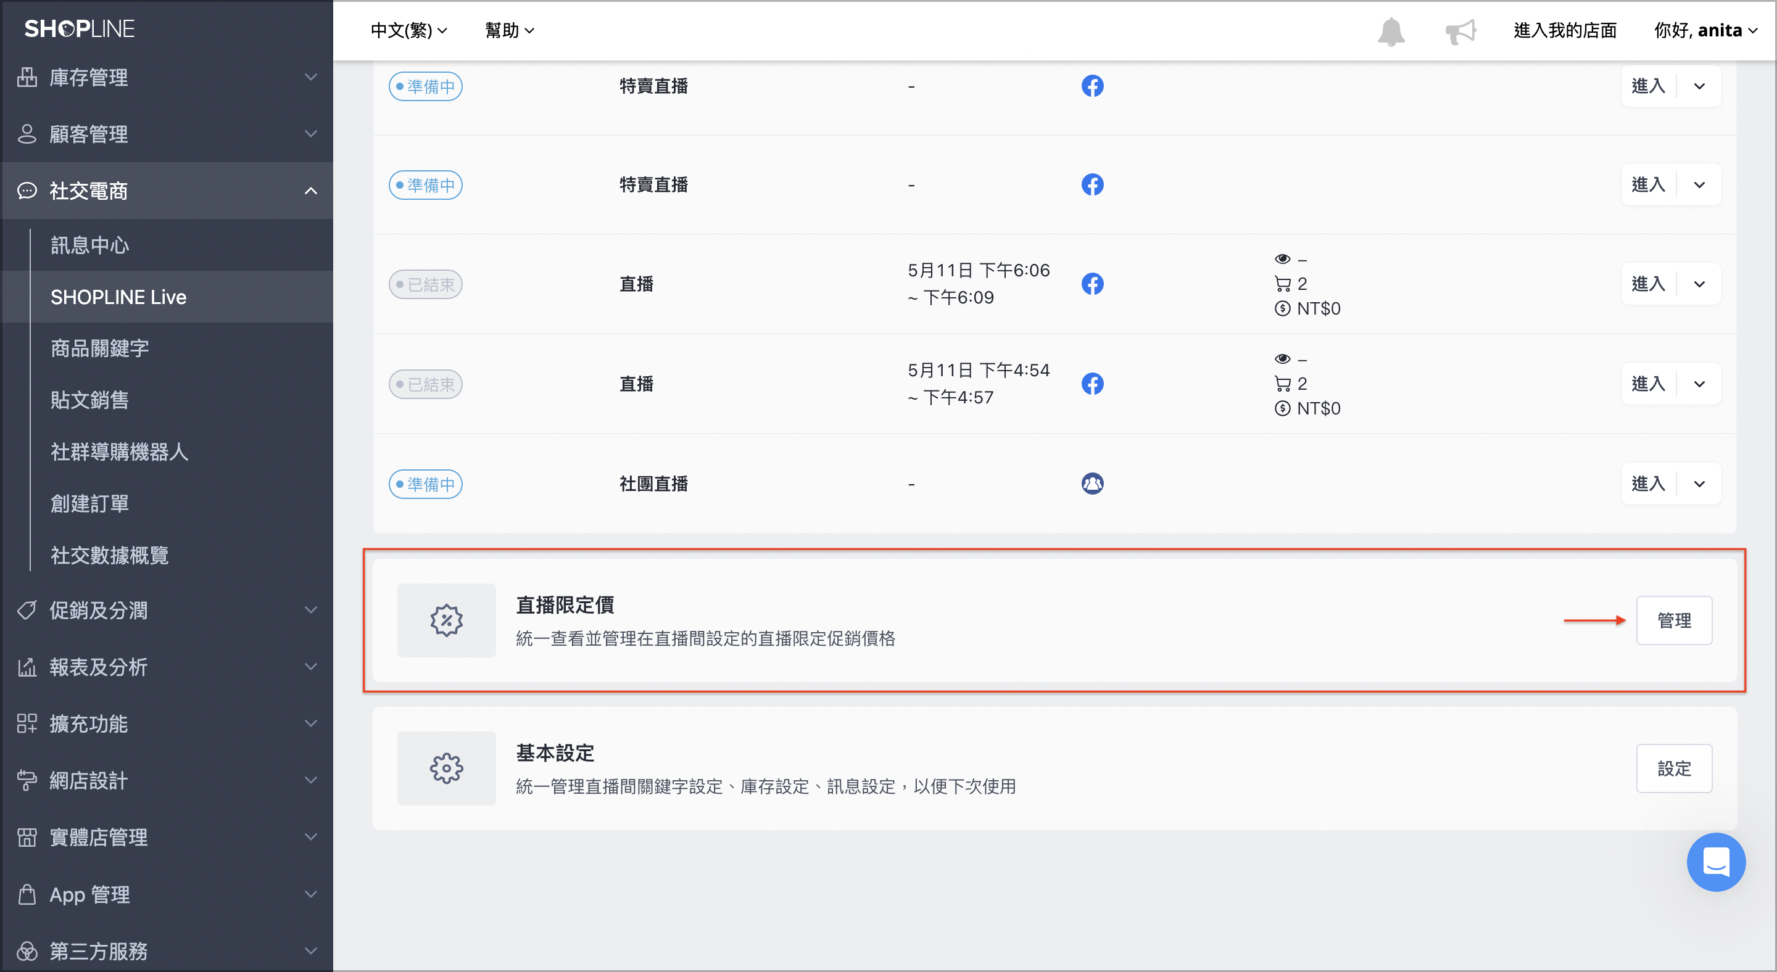Open 進入 dropdown arrow in 下午4:54 直播 row
1777x972 pixels.
1699,384
